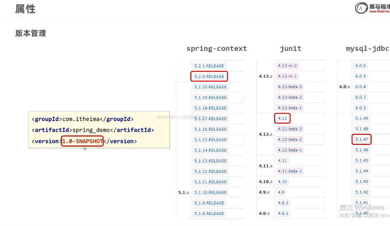Open spring-context 5.1.12.RELEASE link
Viewport: 390px width, 226px height.
pyautogui.click(x=210, y=171)
